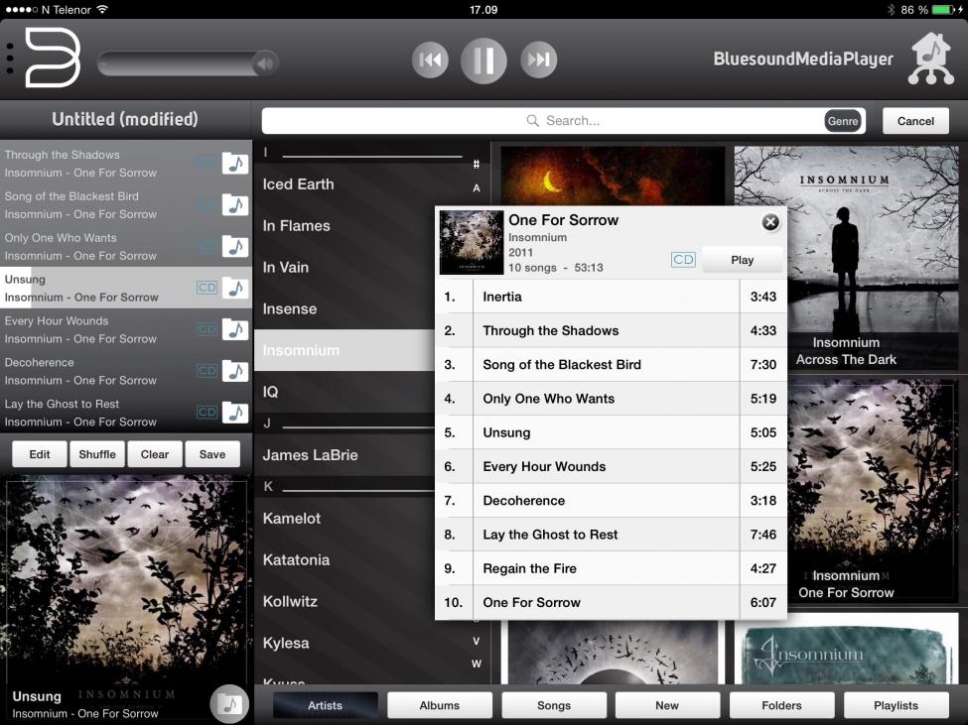Open the three-dot side menu

click(x=9, y=59)
